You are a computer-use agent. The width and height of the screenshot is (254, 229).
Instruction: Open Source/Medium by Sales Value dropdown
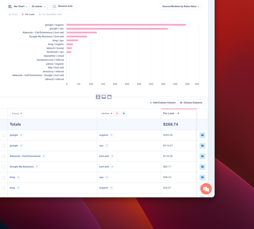(x=181, y=7)
